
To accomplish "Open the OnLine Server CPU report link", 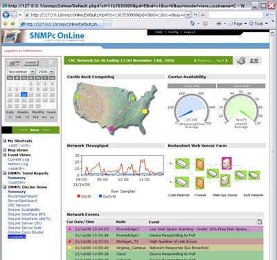I will [25, 223].
